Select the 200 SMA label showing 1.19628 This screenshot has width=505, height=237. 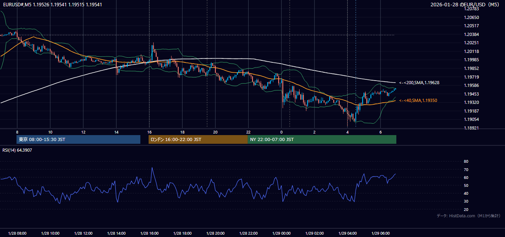pos(419,83)
